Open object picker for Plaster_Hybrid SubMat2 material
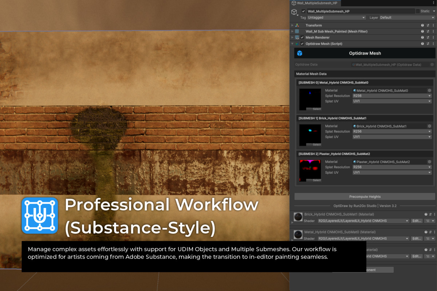 429,162
